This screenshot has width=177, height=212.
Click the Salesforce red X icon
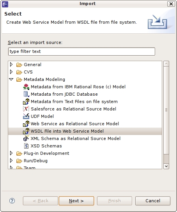coord(26,109)
